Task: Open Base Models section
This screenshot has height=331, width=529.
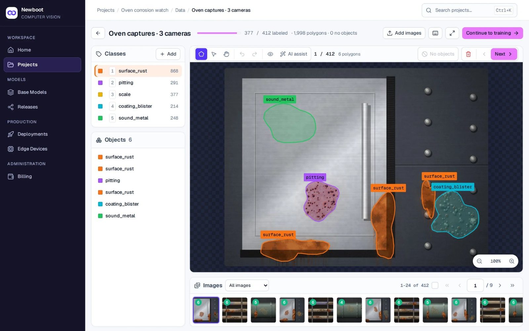Action: pyautogui.click(x=42, y=92)
